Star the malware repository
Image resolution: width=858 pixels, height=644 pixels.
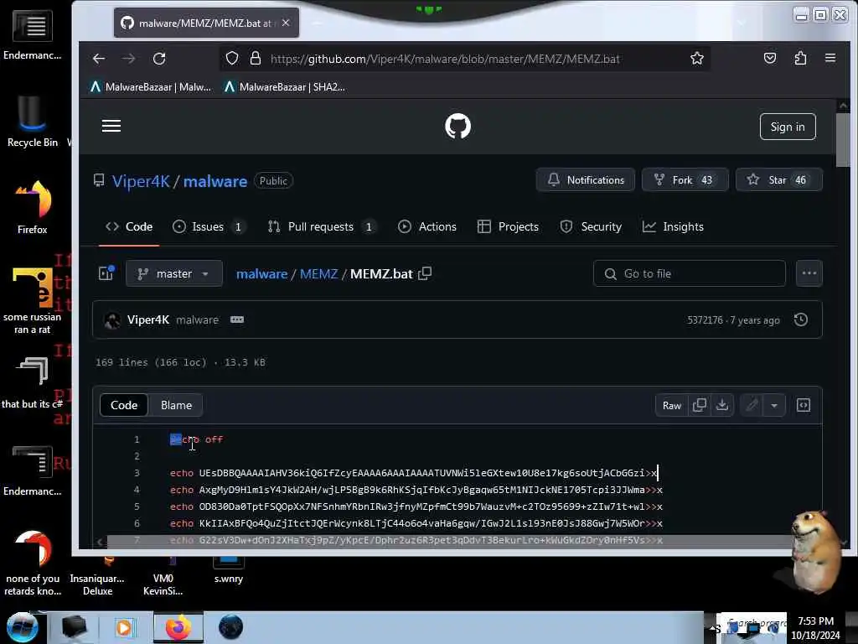point(778,179)
